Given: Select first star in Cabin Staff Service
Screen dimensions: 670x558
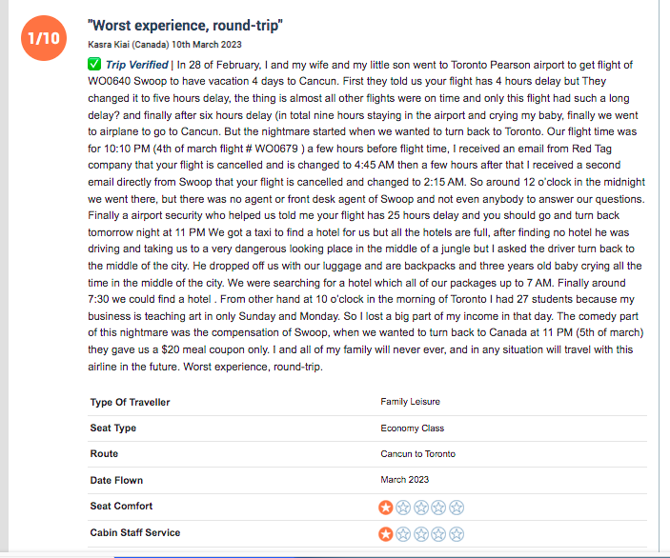Looking at the screenshot, I should tap(385, 533).
